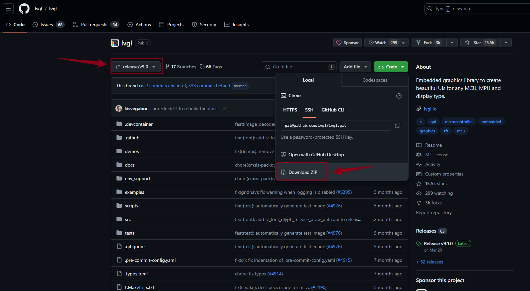Screen dimensions: 530x291
Task: Open the demos folder
Action: coord(132,151)
